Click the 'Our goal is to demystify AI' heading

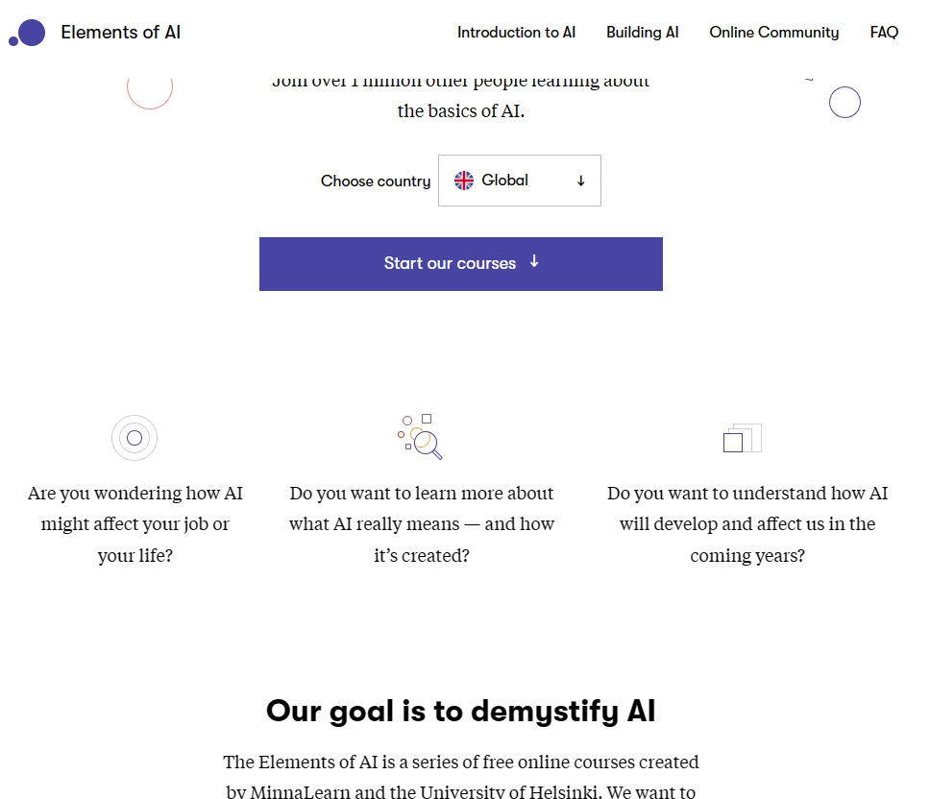click(x=461, y=711)
